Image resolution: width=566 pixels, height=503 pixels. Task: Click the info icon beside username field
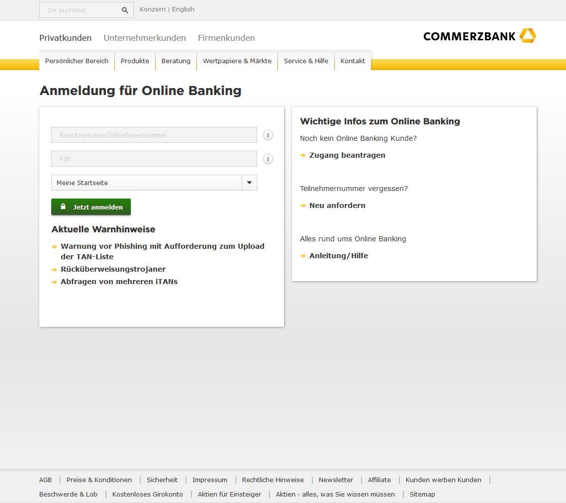(x=268, y=135)
